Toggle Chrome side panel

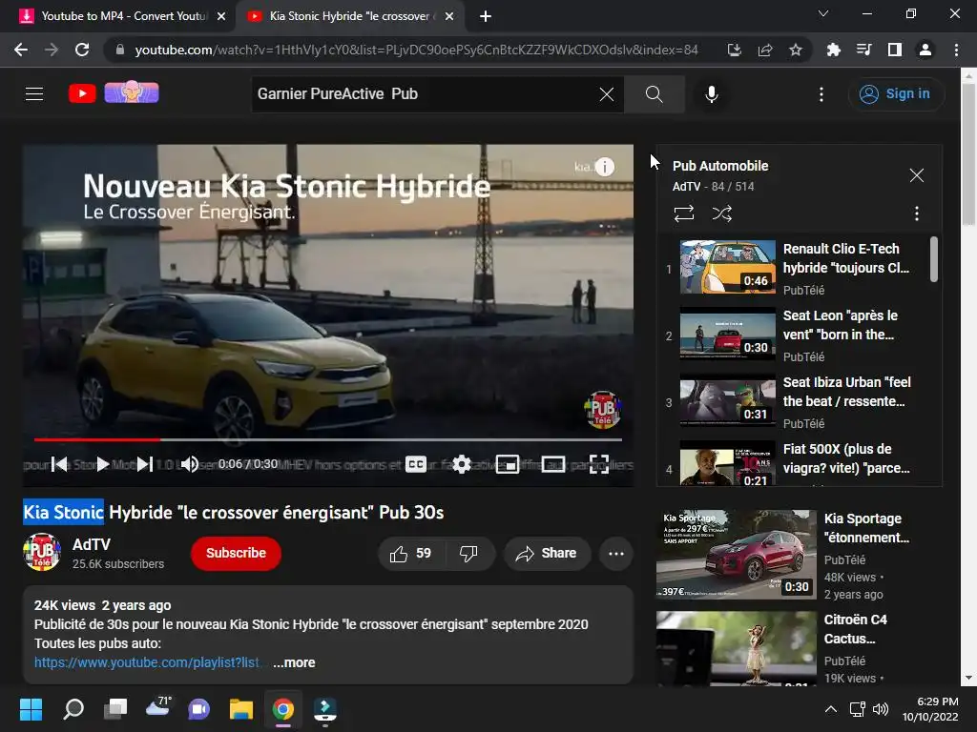click(895, 50)
